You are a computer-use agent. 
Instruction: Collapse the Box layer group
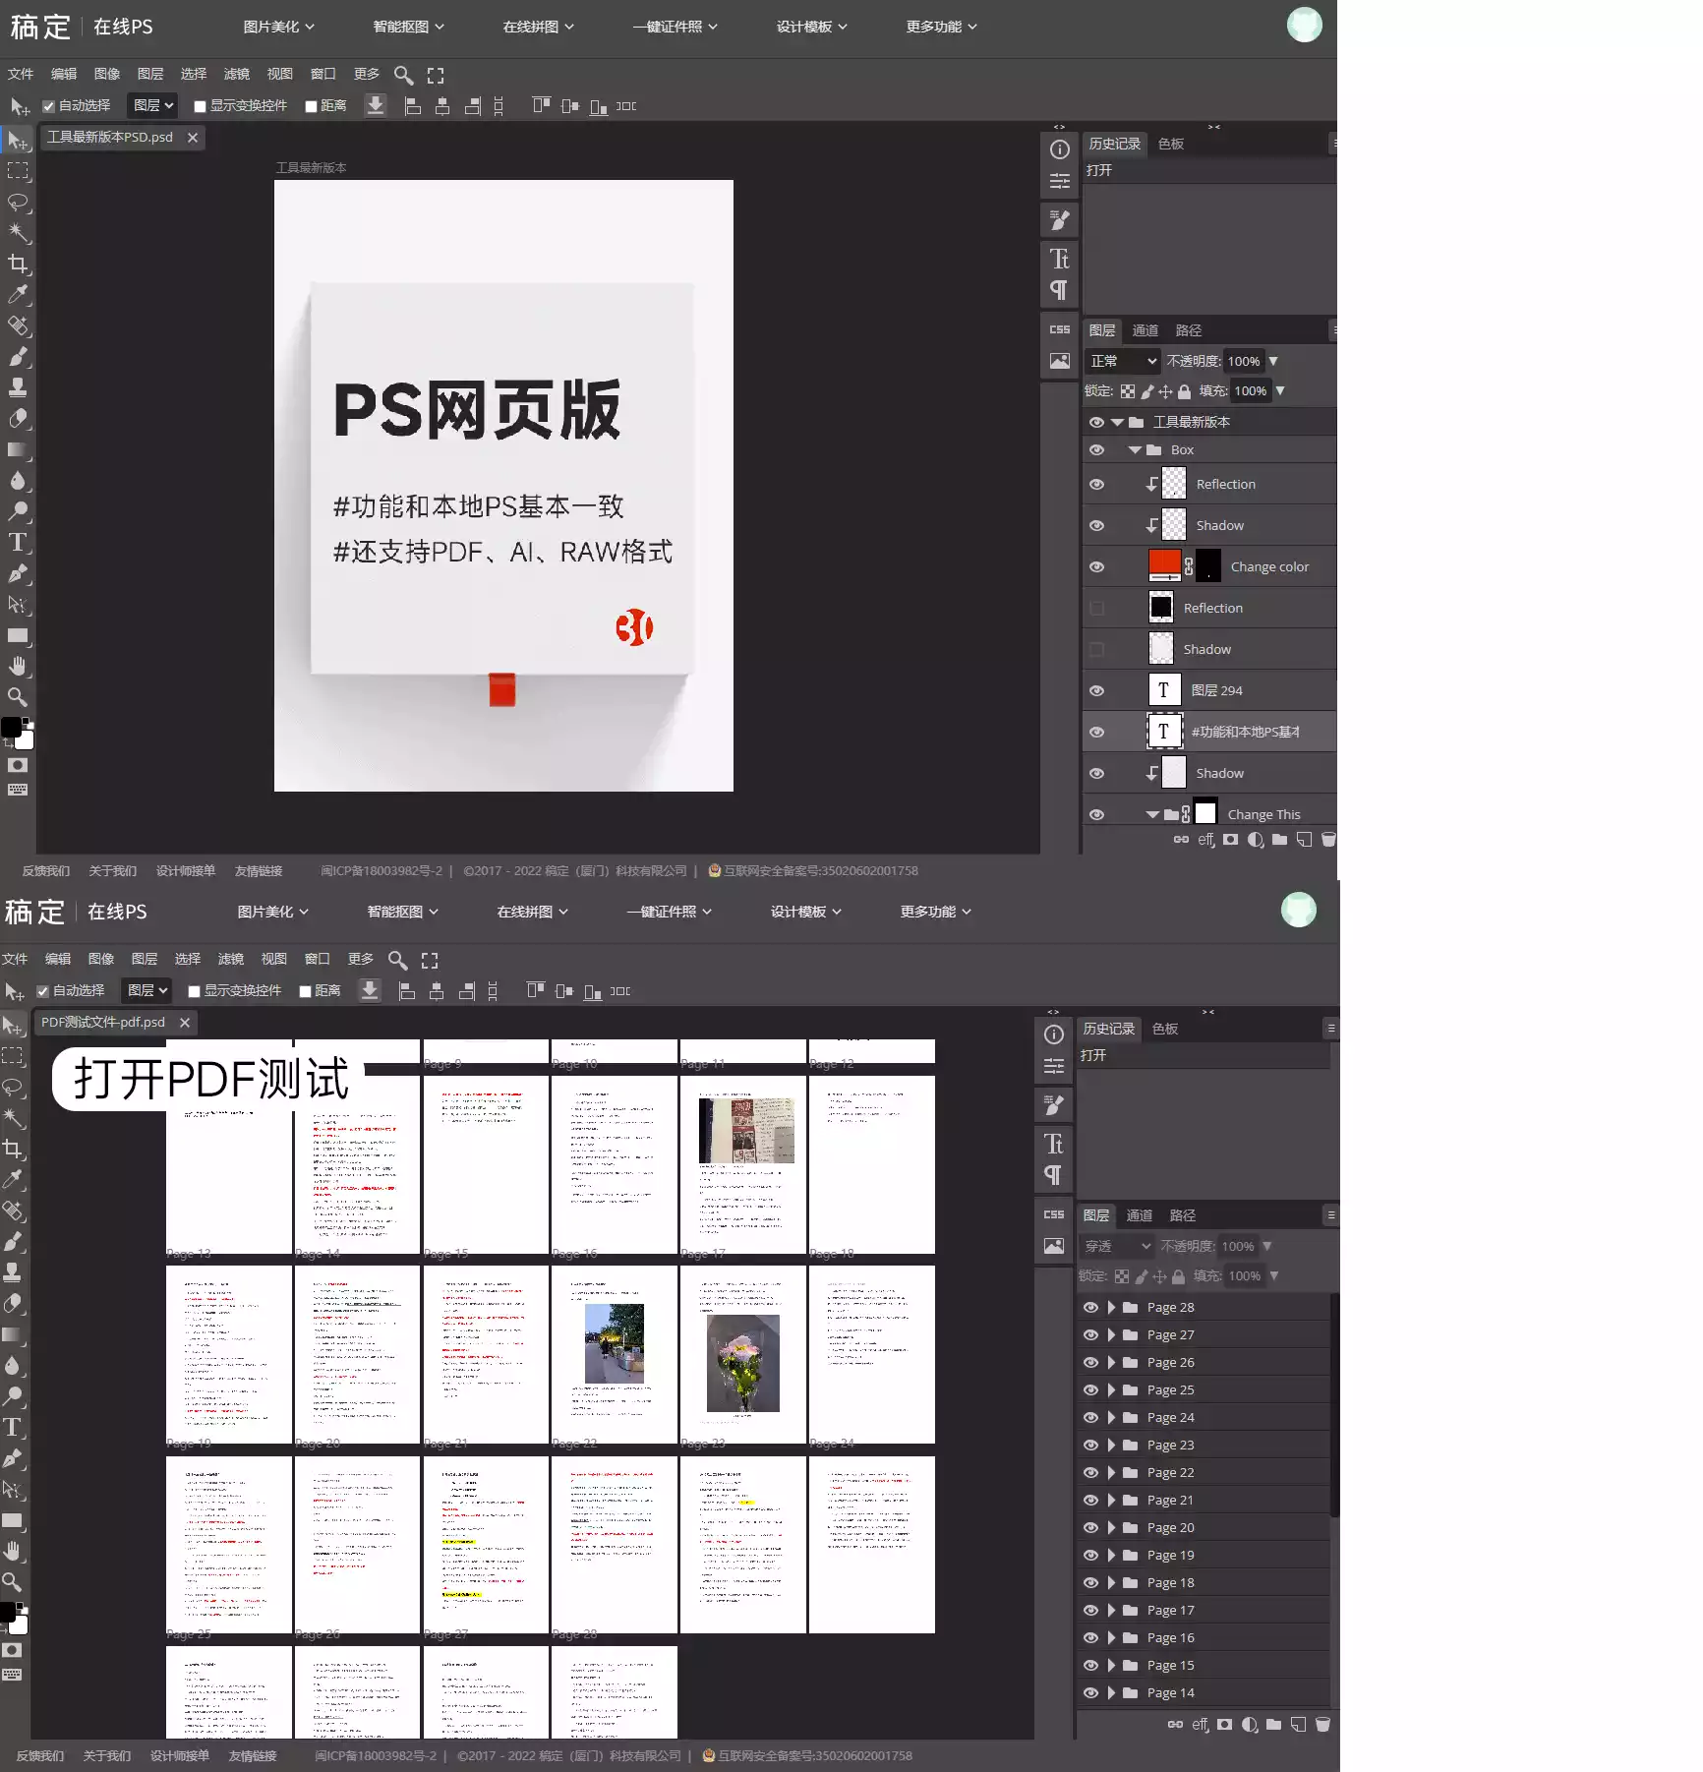point(1133,449)
